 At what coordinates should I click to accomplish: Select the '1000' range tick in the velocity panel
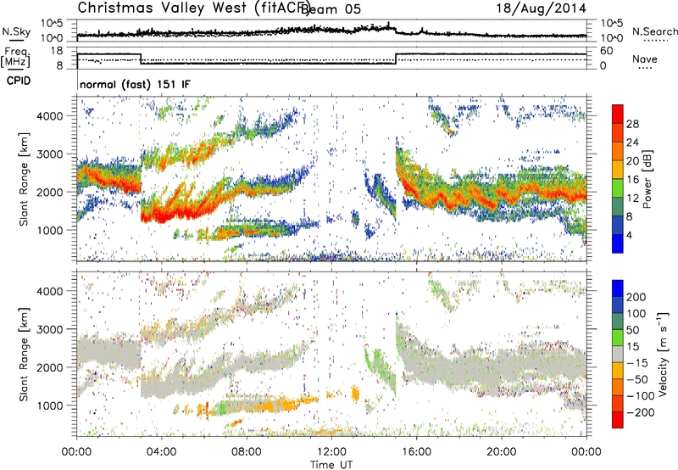(x=50, y=406)
